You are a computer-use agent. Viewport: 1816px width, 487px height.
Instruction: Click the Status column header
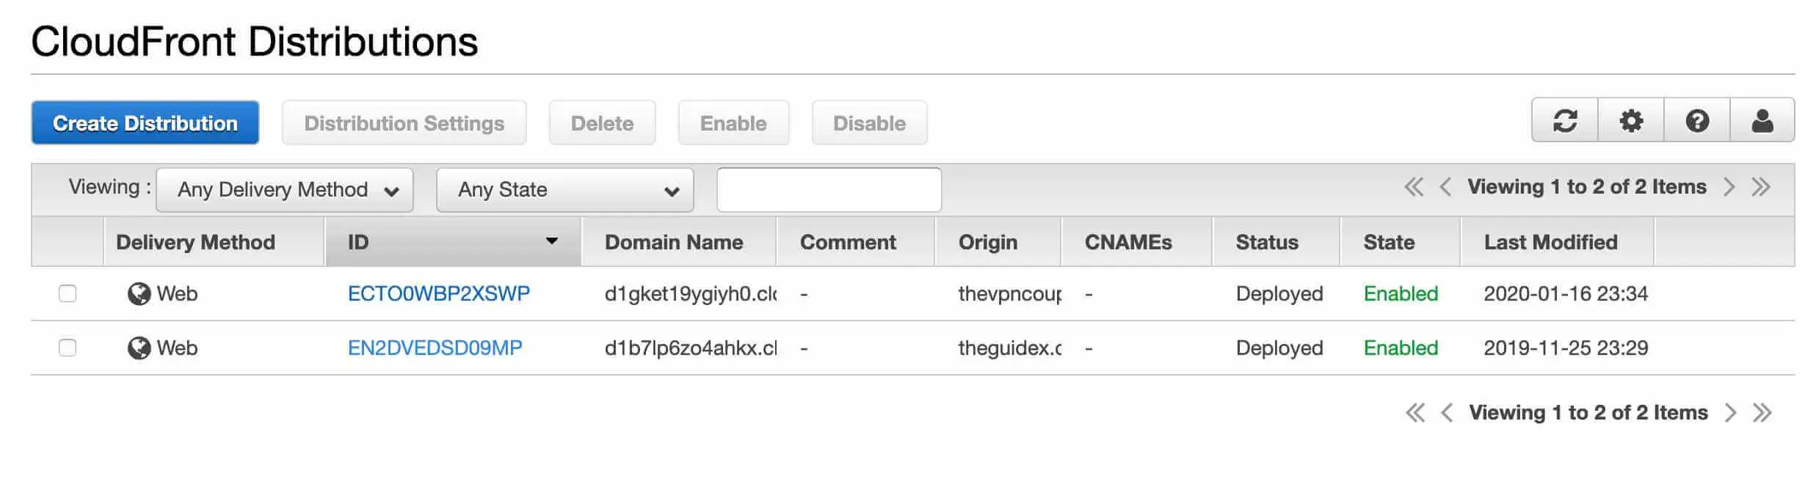pyautogui.click(x=1267, y=242)
